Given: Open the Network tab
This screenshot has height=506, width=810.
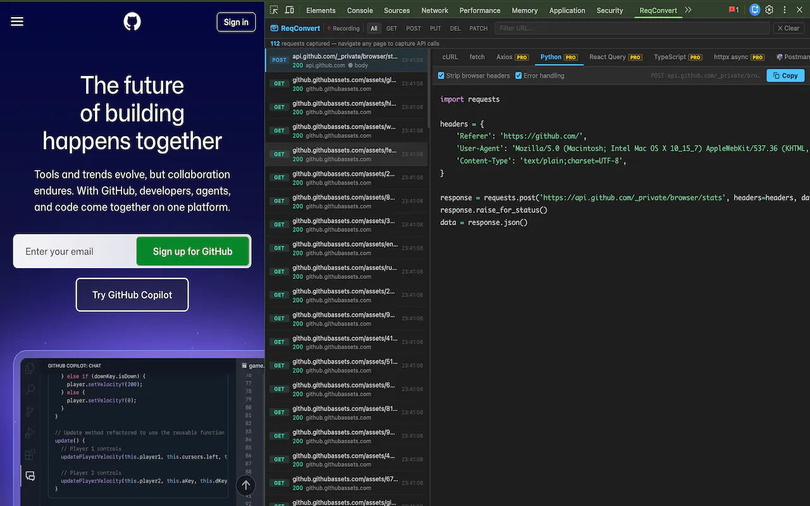Looking at the screenshot, I should pos(435,10).
